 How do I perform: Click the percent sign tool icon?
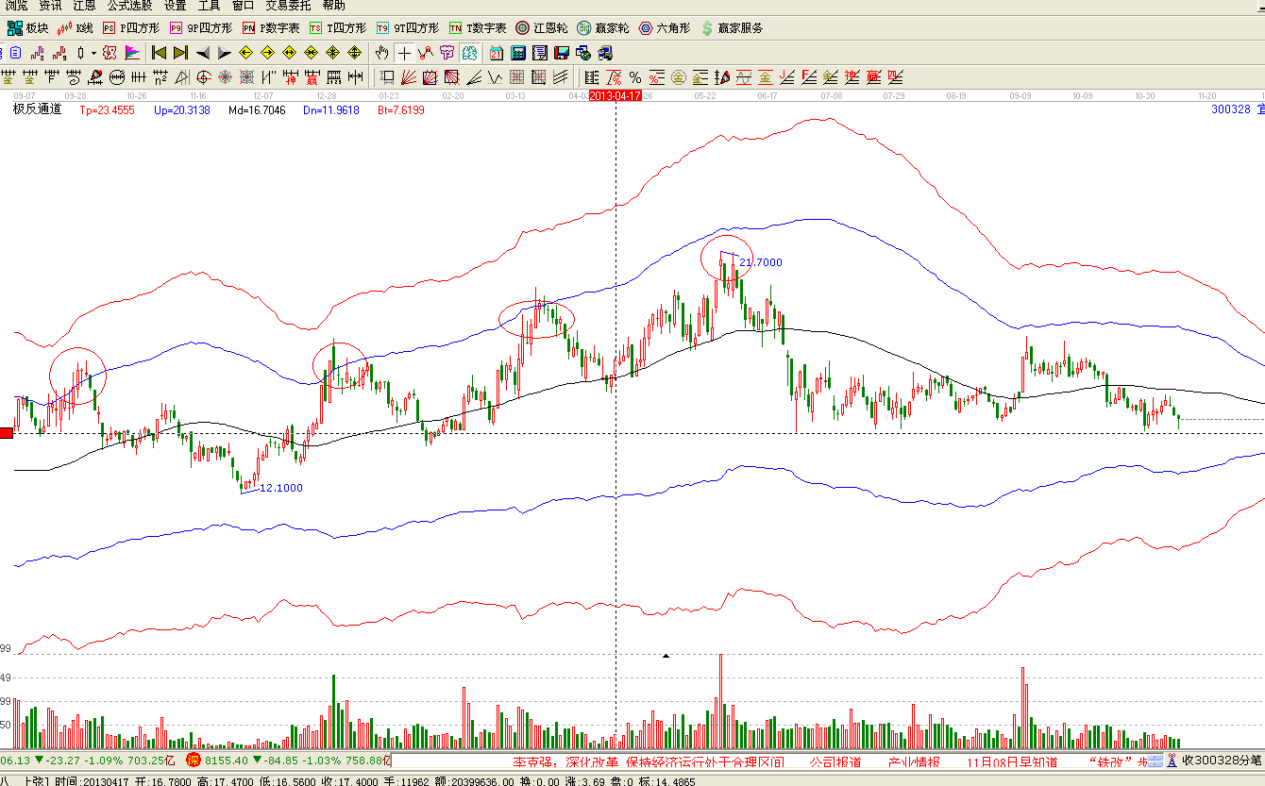coord(635,76)
